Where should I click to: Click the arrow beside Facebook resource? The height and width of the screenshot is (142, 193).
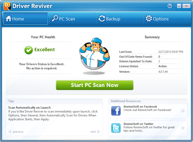[x=183, y=111]
